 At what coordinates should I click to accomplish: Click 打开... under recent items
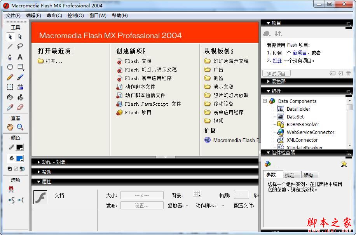coord(51,61)
